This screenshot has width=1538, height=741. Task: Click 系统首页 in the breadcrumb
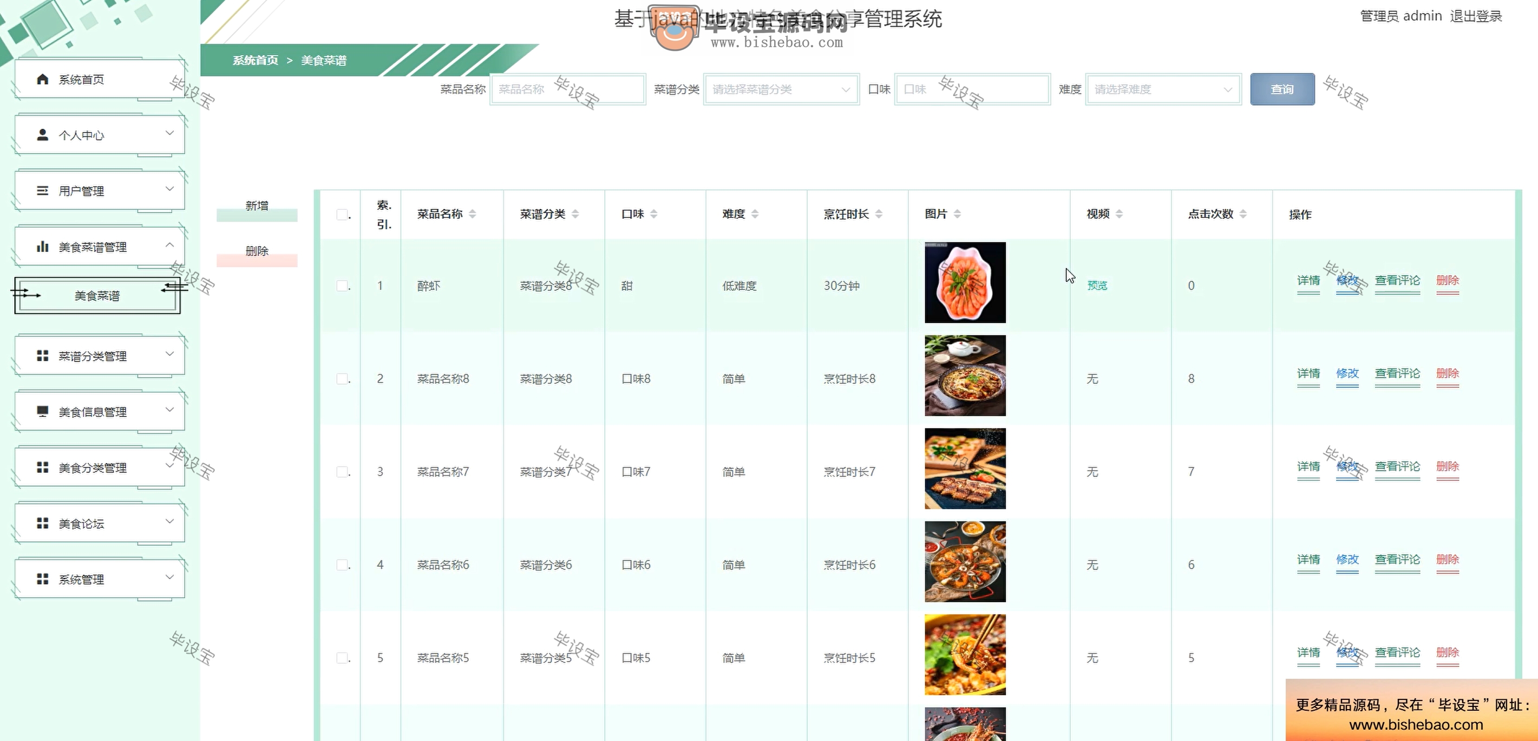(x=256, y=60)
